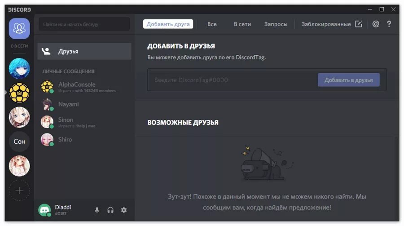Viewport: 404px width, 226px height.
Task: Click the ДОБАВИТЬ В ДРУЗЬЯ heading
Action: coord(181,46)
